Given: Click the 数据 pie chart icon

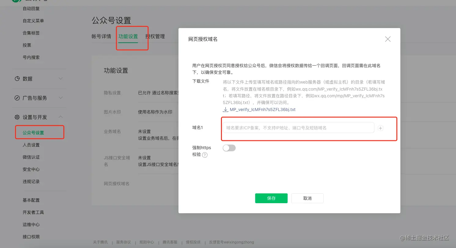Looking at the screenshot, I should pos(17,79).
